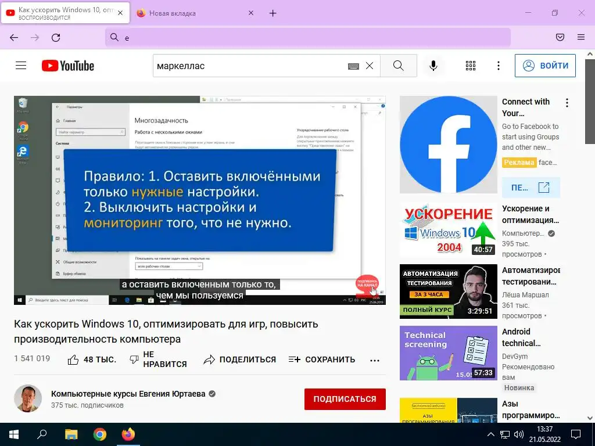Click the Новинка badge
Screen dimensions: 595x446
pos(519,387)
